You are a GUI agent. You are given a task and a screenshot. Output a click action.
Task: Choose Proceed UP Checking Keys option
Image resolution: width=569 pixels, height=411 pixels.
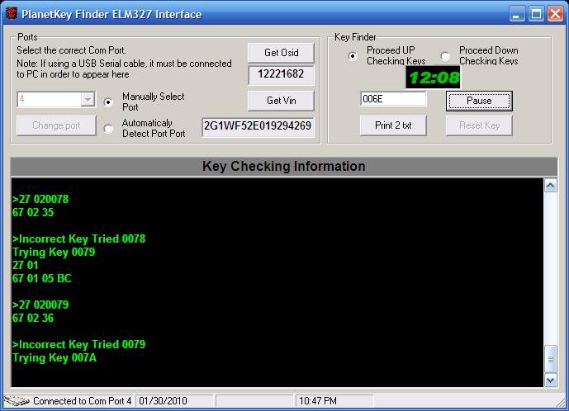point(353,56)
